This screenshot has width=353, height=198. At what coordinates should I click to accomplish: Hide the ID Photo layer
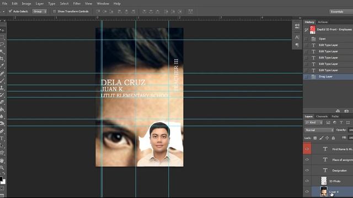[x=307, y=181]
